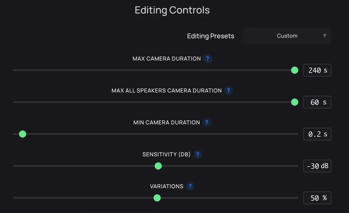Click the Variations slider handle

(x=157, y=198)
